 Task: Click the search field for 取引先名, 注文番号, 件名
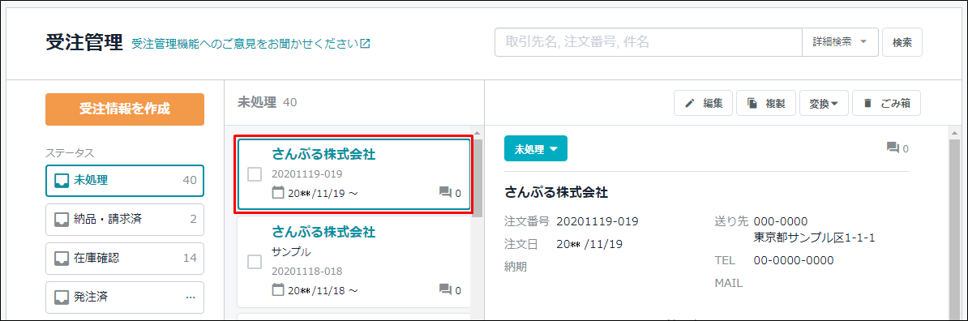[649, 42]
